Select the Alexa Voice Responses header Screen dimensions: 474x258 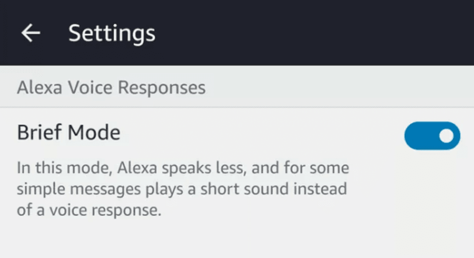pos(111,88)
